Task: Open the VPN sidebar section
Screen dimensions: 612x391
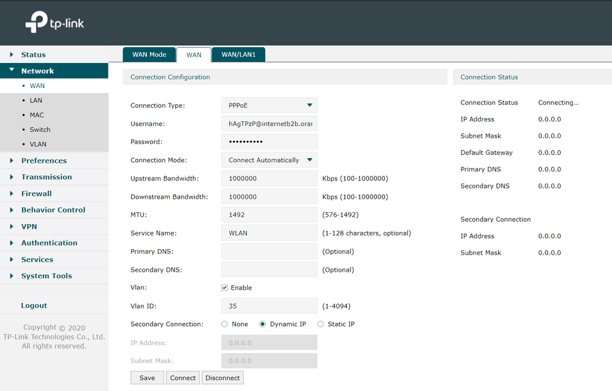Action: coord(29,226)
